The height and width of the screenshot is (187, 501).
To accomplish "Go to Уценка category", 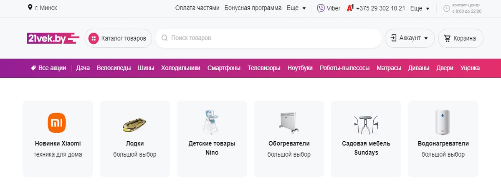I will pos(470,68).
